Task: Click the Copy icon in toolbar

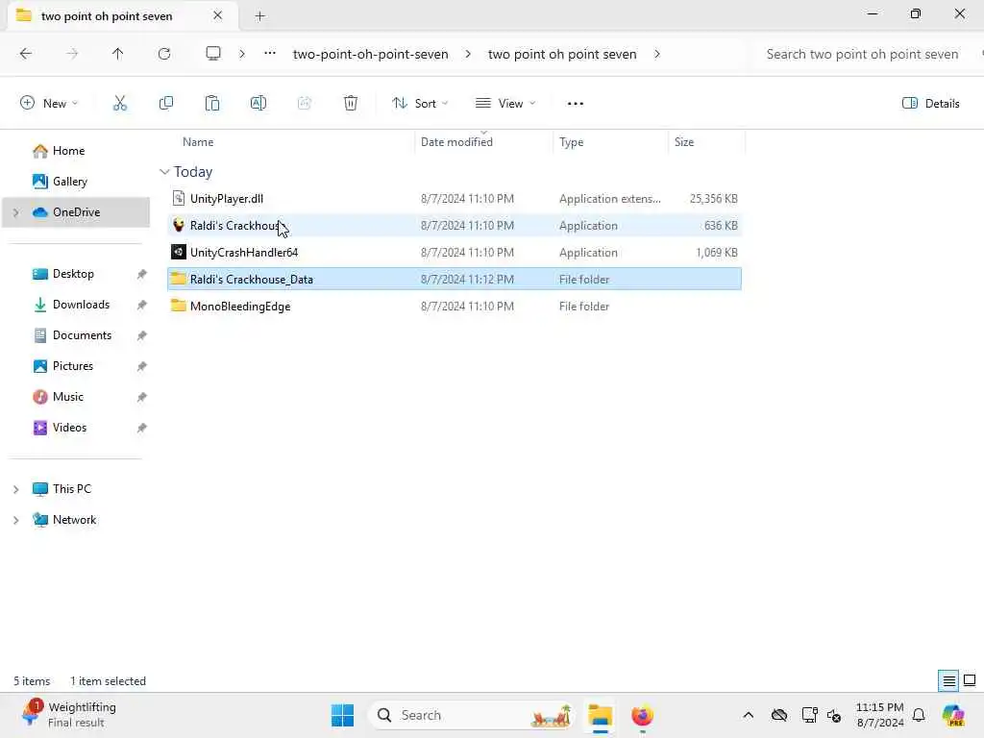Action: [x=166, y=104]
